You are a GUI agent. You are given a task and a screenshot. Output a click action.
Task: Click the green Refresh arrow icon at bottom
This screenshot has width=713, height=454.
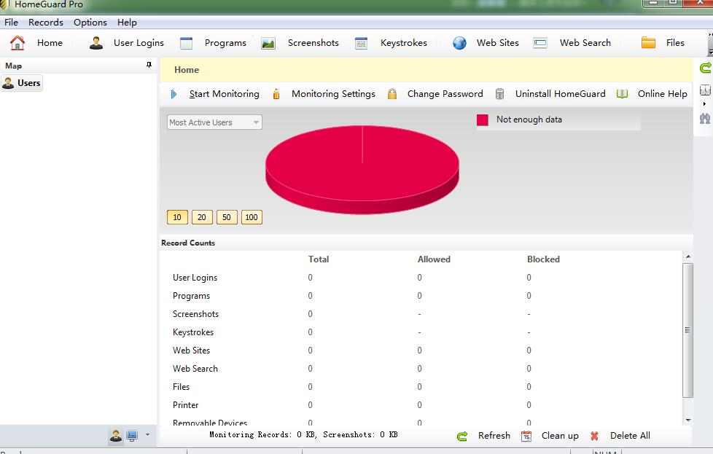click(462, 437)
